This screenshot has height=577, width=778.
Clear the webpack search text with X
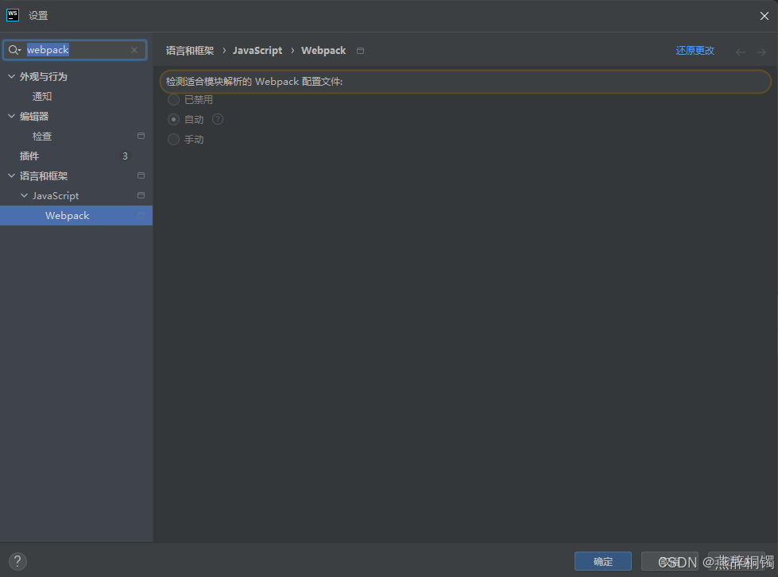coord(134,50)
